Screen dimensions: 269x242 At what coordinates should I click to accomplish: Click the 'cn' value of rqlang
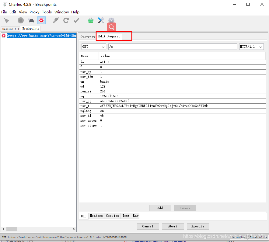182,111
